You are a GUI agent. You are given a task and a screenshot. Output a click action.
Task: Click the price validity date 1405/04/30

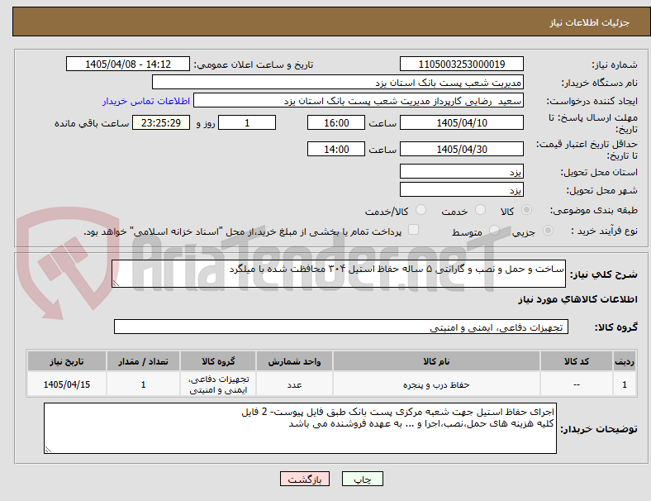(x=462, y=149)
